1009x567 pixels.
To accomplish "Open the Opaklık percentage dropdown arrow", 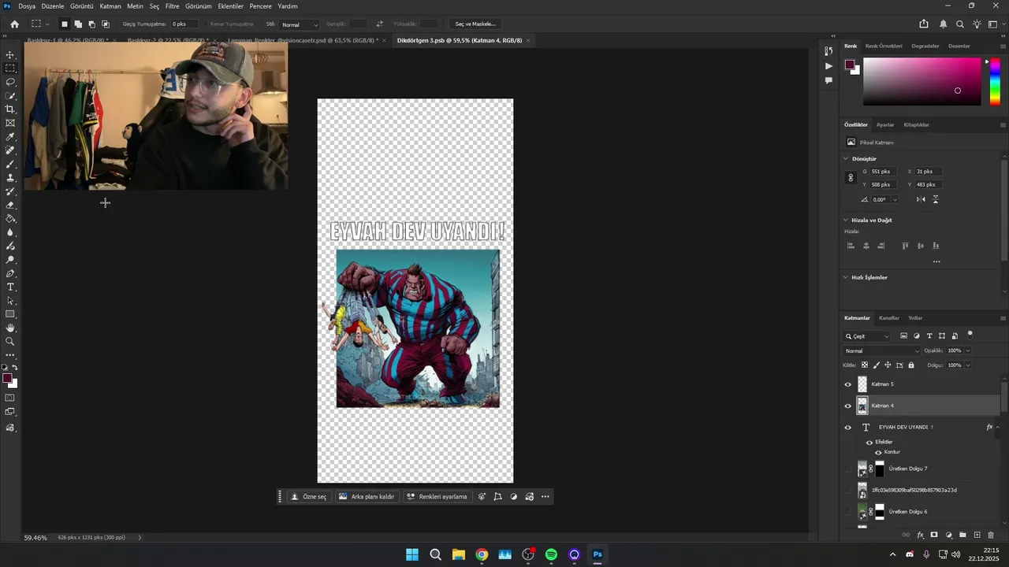I will coord(968,350).
